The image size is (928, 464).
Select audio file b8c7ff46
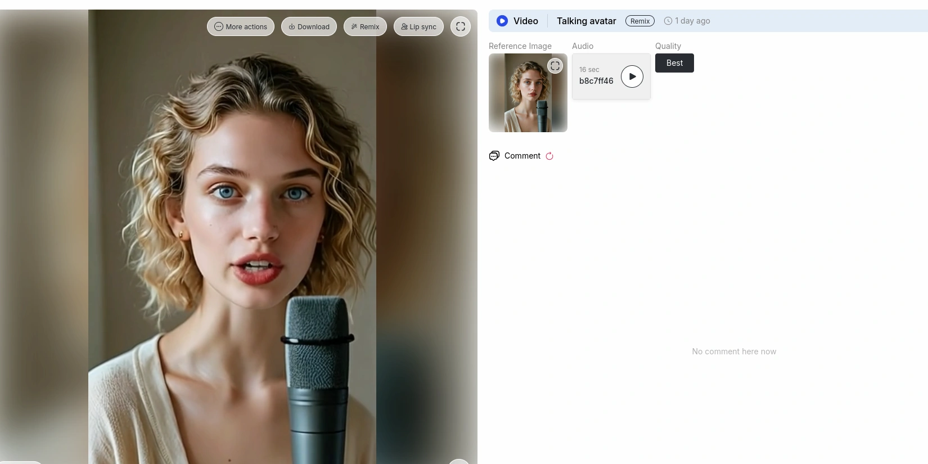596,81
